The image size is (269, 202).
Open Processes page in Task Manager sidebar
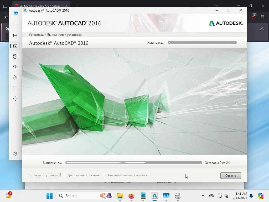pyautogui.click(x=15, y=36)
